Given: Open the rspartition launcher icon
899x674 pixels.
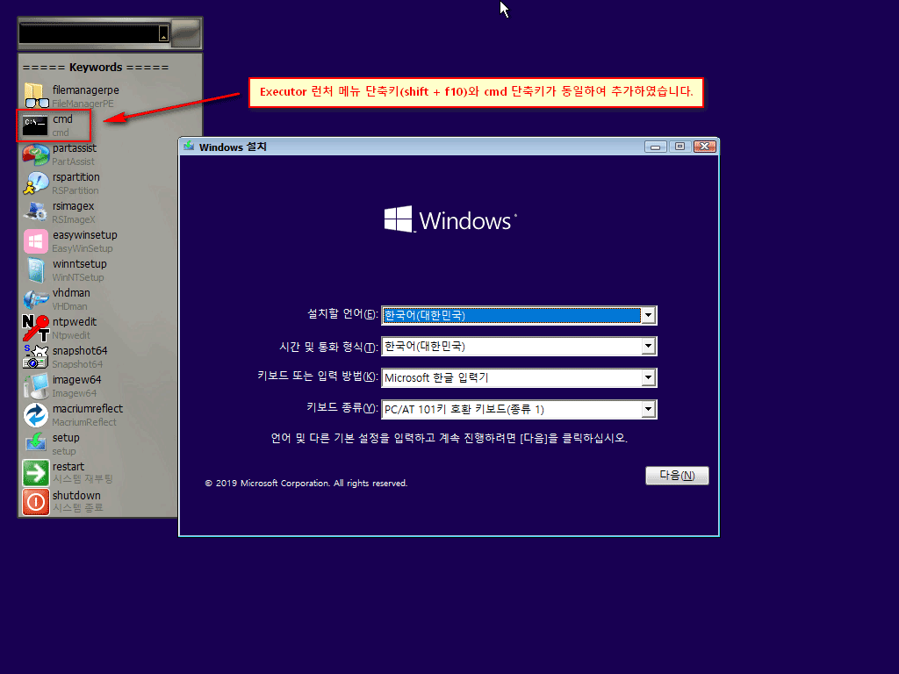Looking at the screenshot, I should coord(35,183).
